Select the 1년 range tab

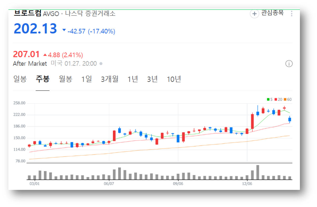[133, 79]
